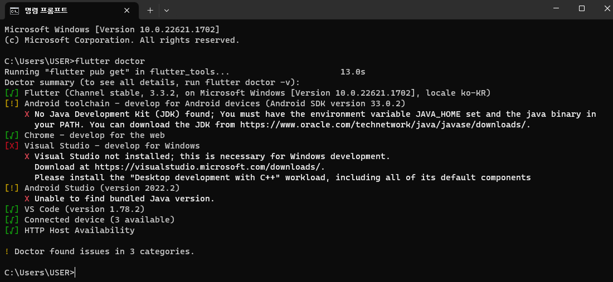Click the yellow exclamation before Doctor found issues
The height and width of the screenshot is (282, 613).
tap(7, 251)
